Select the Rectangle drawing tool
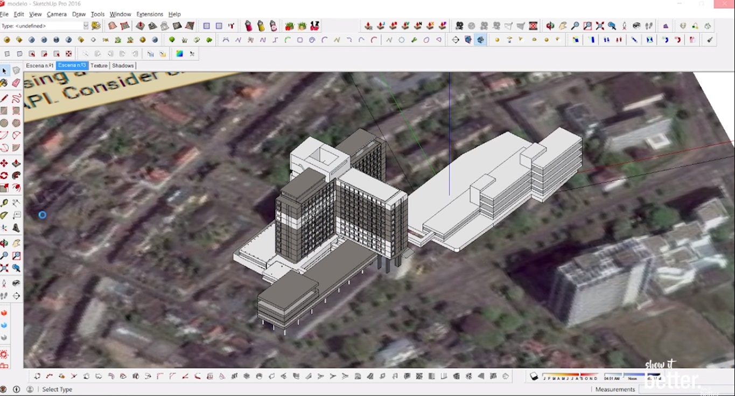Image resolution: width=735 pixels, height=396 pixels. 4,110
